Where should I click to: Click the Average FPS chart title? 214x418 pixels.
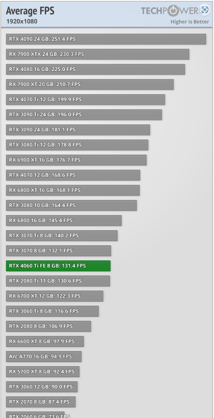coord(30,11)
